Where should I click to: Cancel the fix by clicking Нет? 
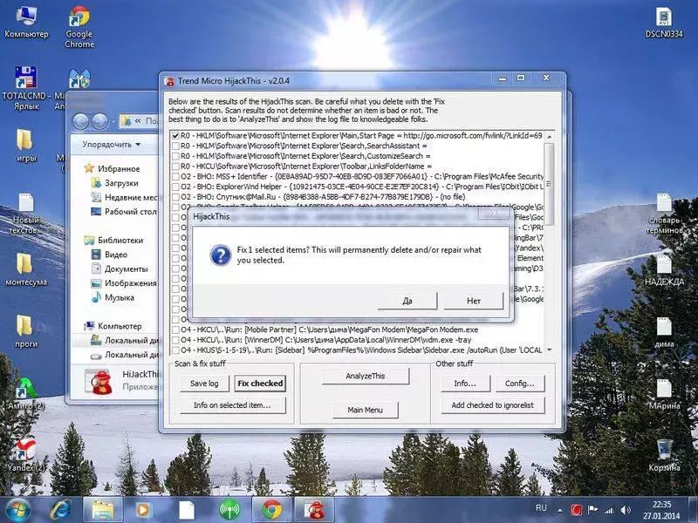[474, 301]
